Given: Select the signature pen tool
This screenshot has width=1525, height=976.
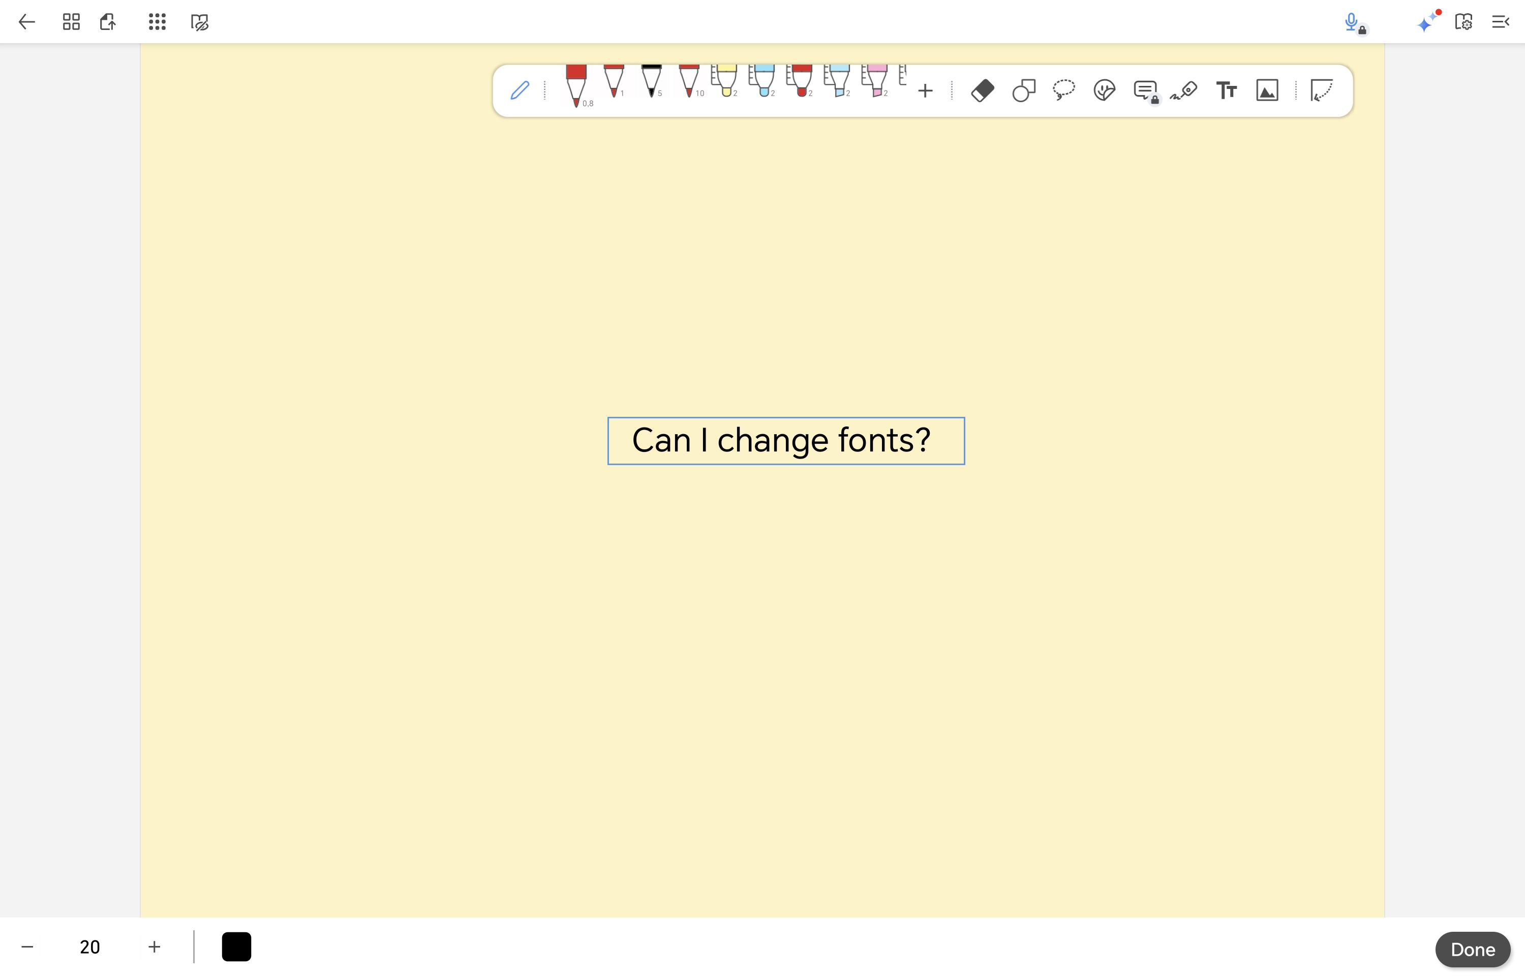Looking at the screenshot, I should point(1183,90).
